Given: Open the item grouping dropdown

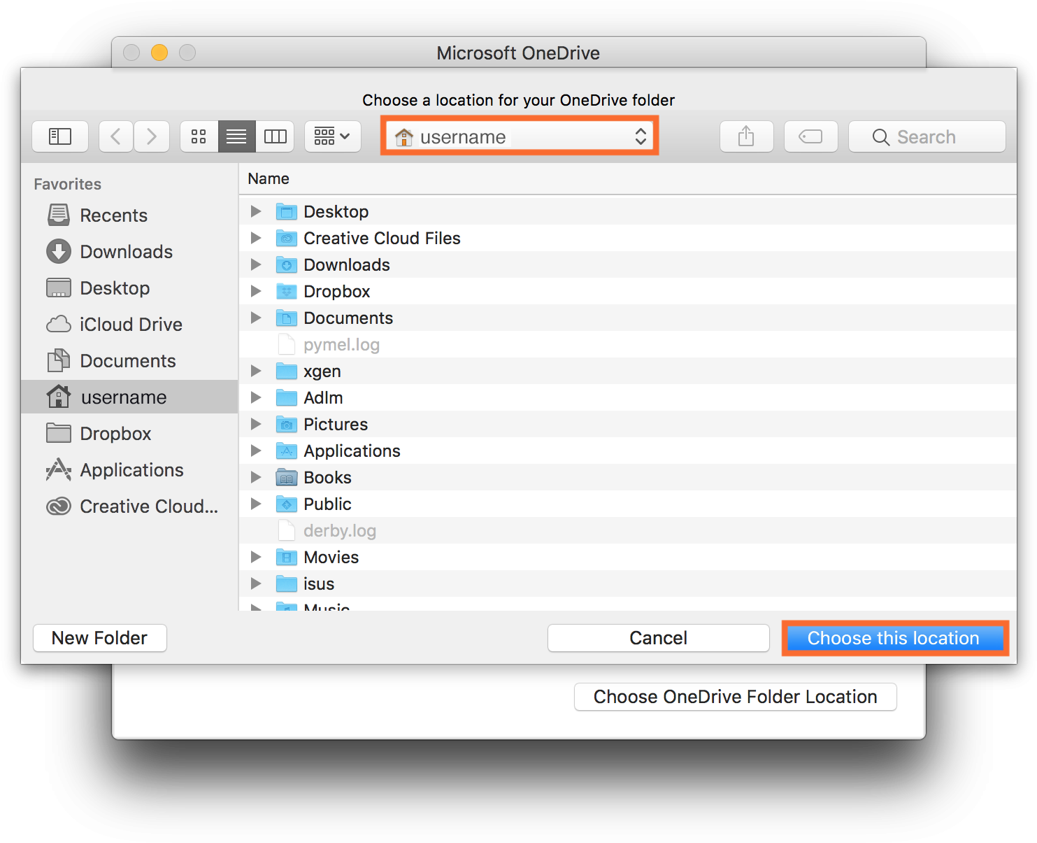Looking at the screenshot, I should pos(333,136).
